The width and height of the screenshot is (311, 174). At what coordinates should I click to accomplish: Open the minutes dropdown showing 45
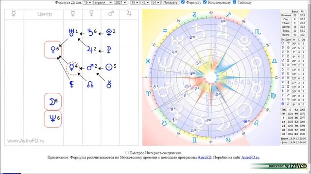[145, 2]
